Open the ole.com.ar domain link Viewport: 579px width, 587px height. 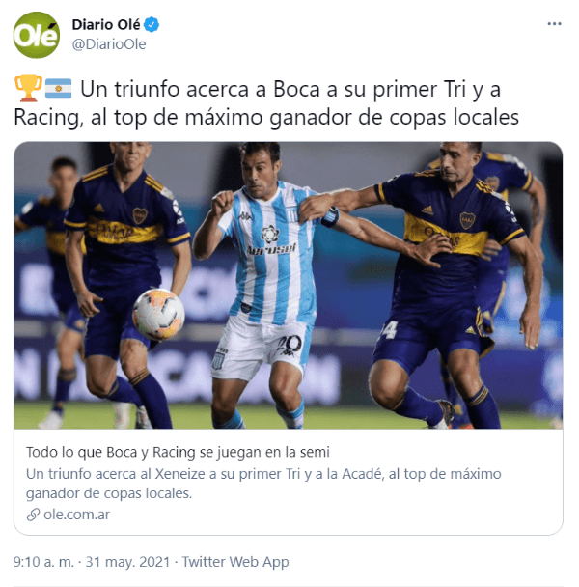click(x=76, y=515)
